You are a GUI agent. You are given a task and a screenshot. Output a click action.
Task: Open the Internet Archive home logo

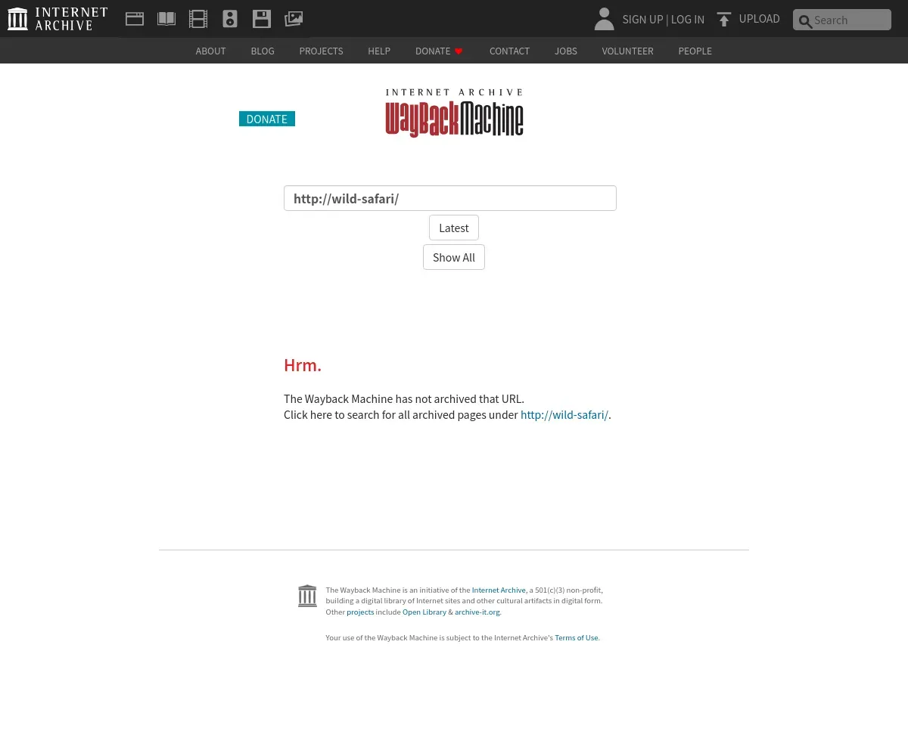[x=58, y=19]
